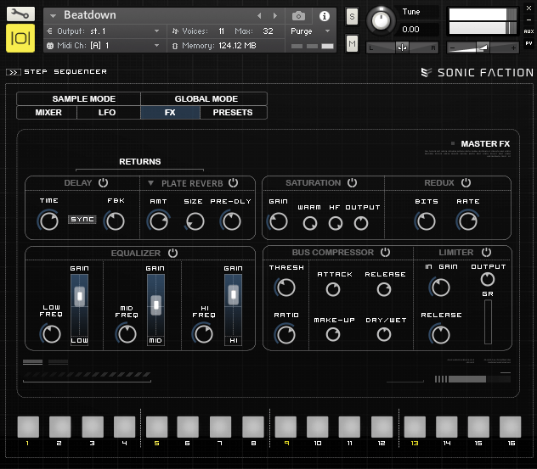The image size is (537, 469).
Task: Click step sequencer pad 5
Action: [x=156, y=426]
